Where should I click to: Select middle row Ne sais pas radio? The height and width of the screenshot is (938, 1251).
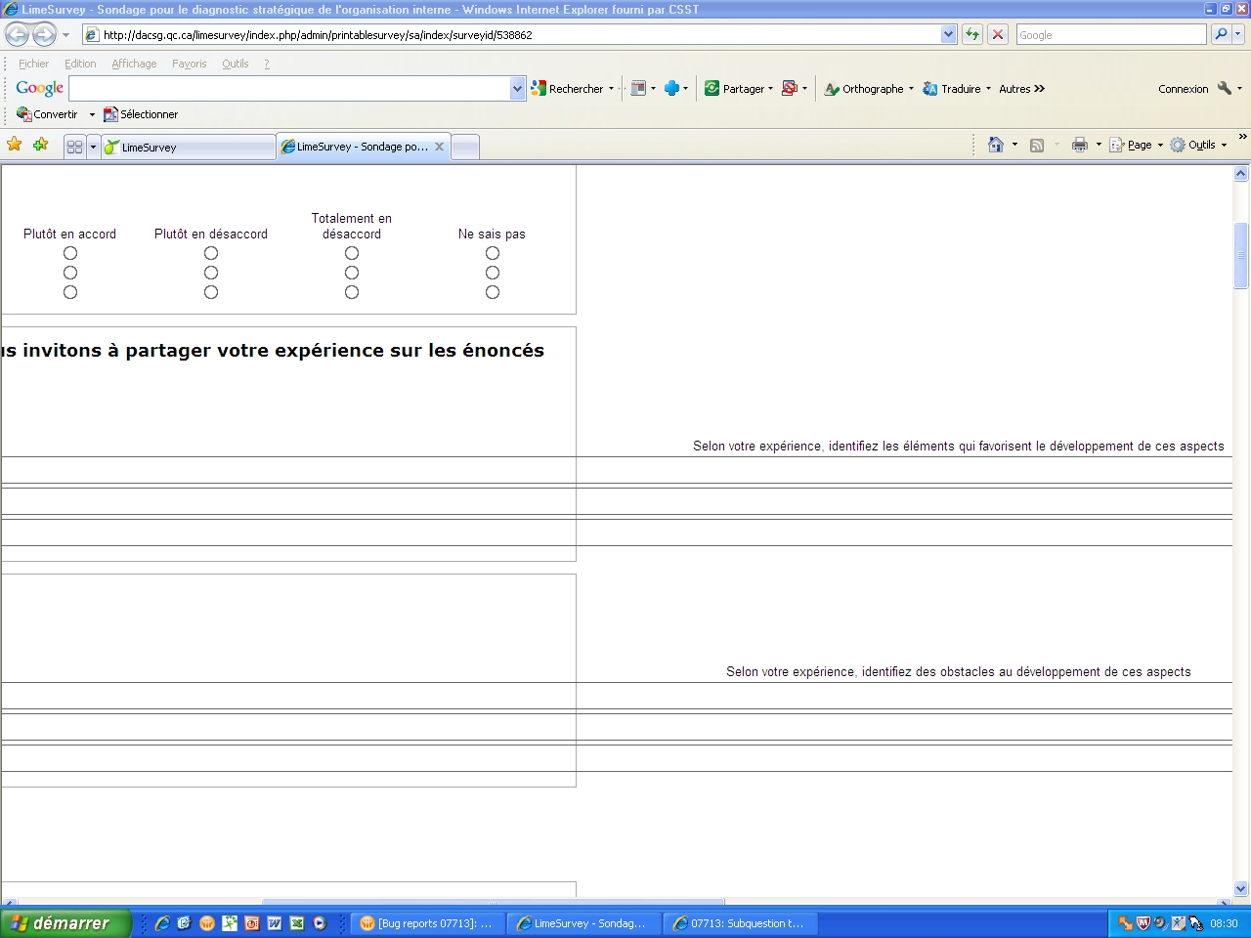tap(493, 273)
